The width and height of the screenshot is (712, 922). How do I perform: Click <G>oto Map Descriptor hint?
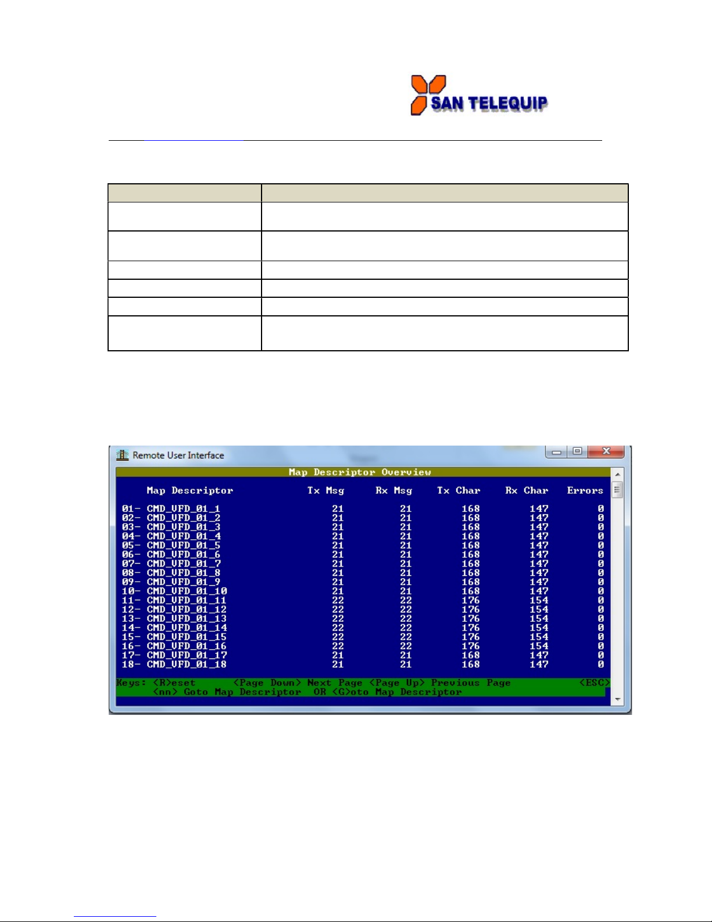pos(397,692)
